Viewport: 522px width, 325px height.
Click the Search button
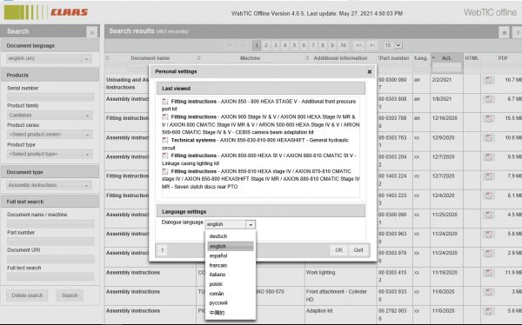pos(70,295)
